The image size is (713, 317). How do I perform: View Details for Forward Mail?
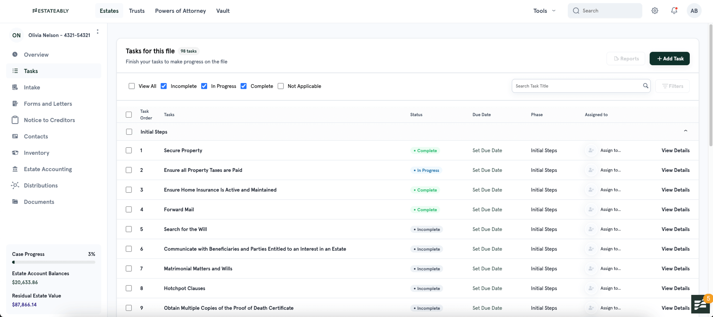(676, 210)
